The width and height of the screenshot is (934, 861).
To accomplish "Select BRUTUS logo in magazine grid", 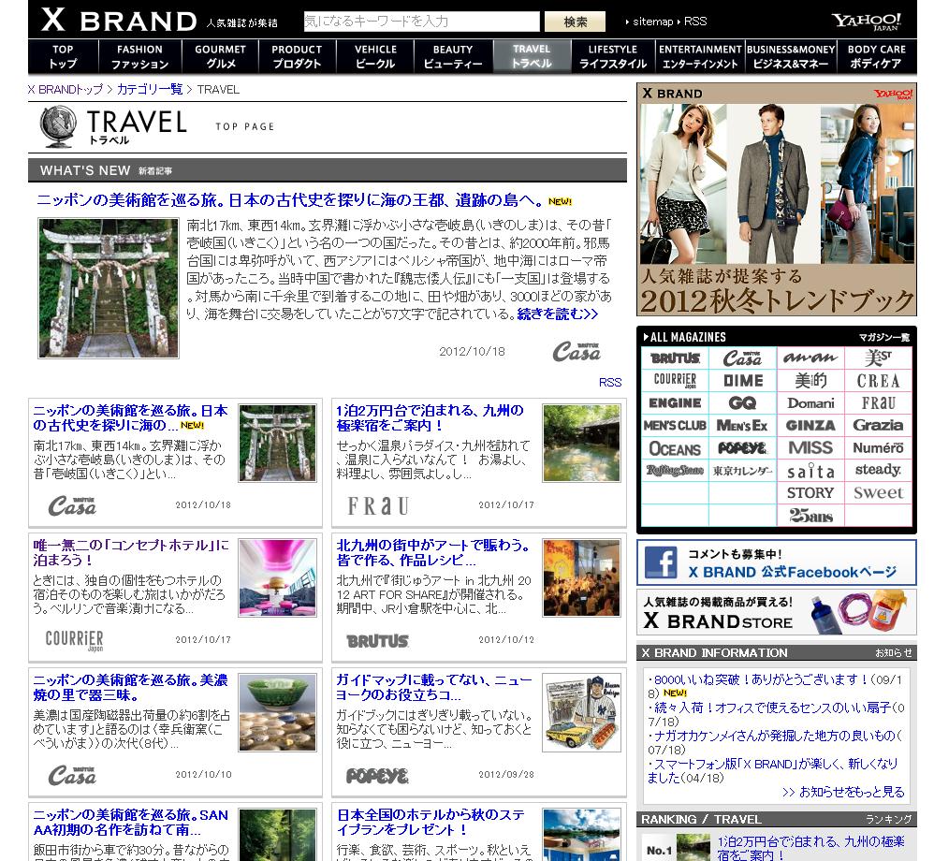I will coord(675,358).
